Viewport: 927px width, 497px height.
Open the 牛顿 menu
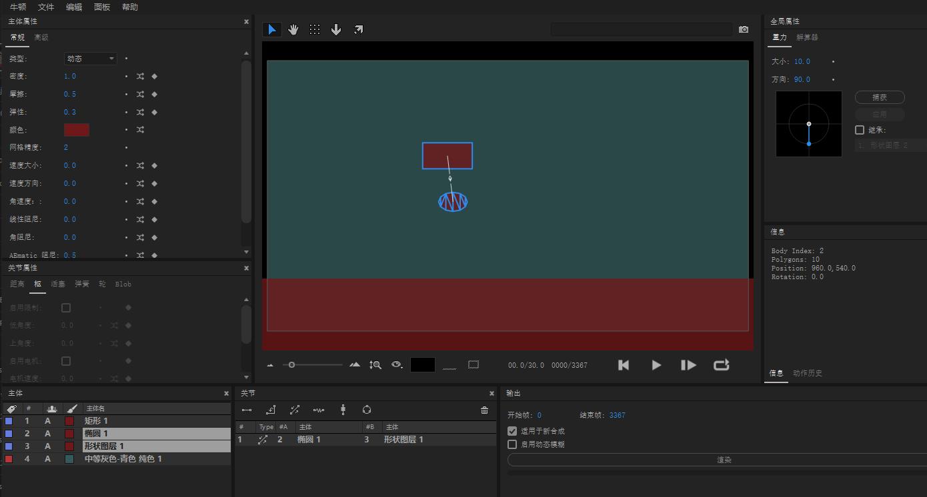[18, 7]
